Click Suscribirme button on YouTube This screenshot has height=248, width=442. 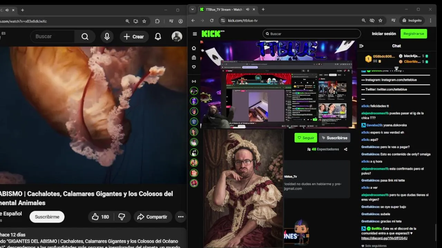pyautogui.click(x=47, y=217)
